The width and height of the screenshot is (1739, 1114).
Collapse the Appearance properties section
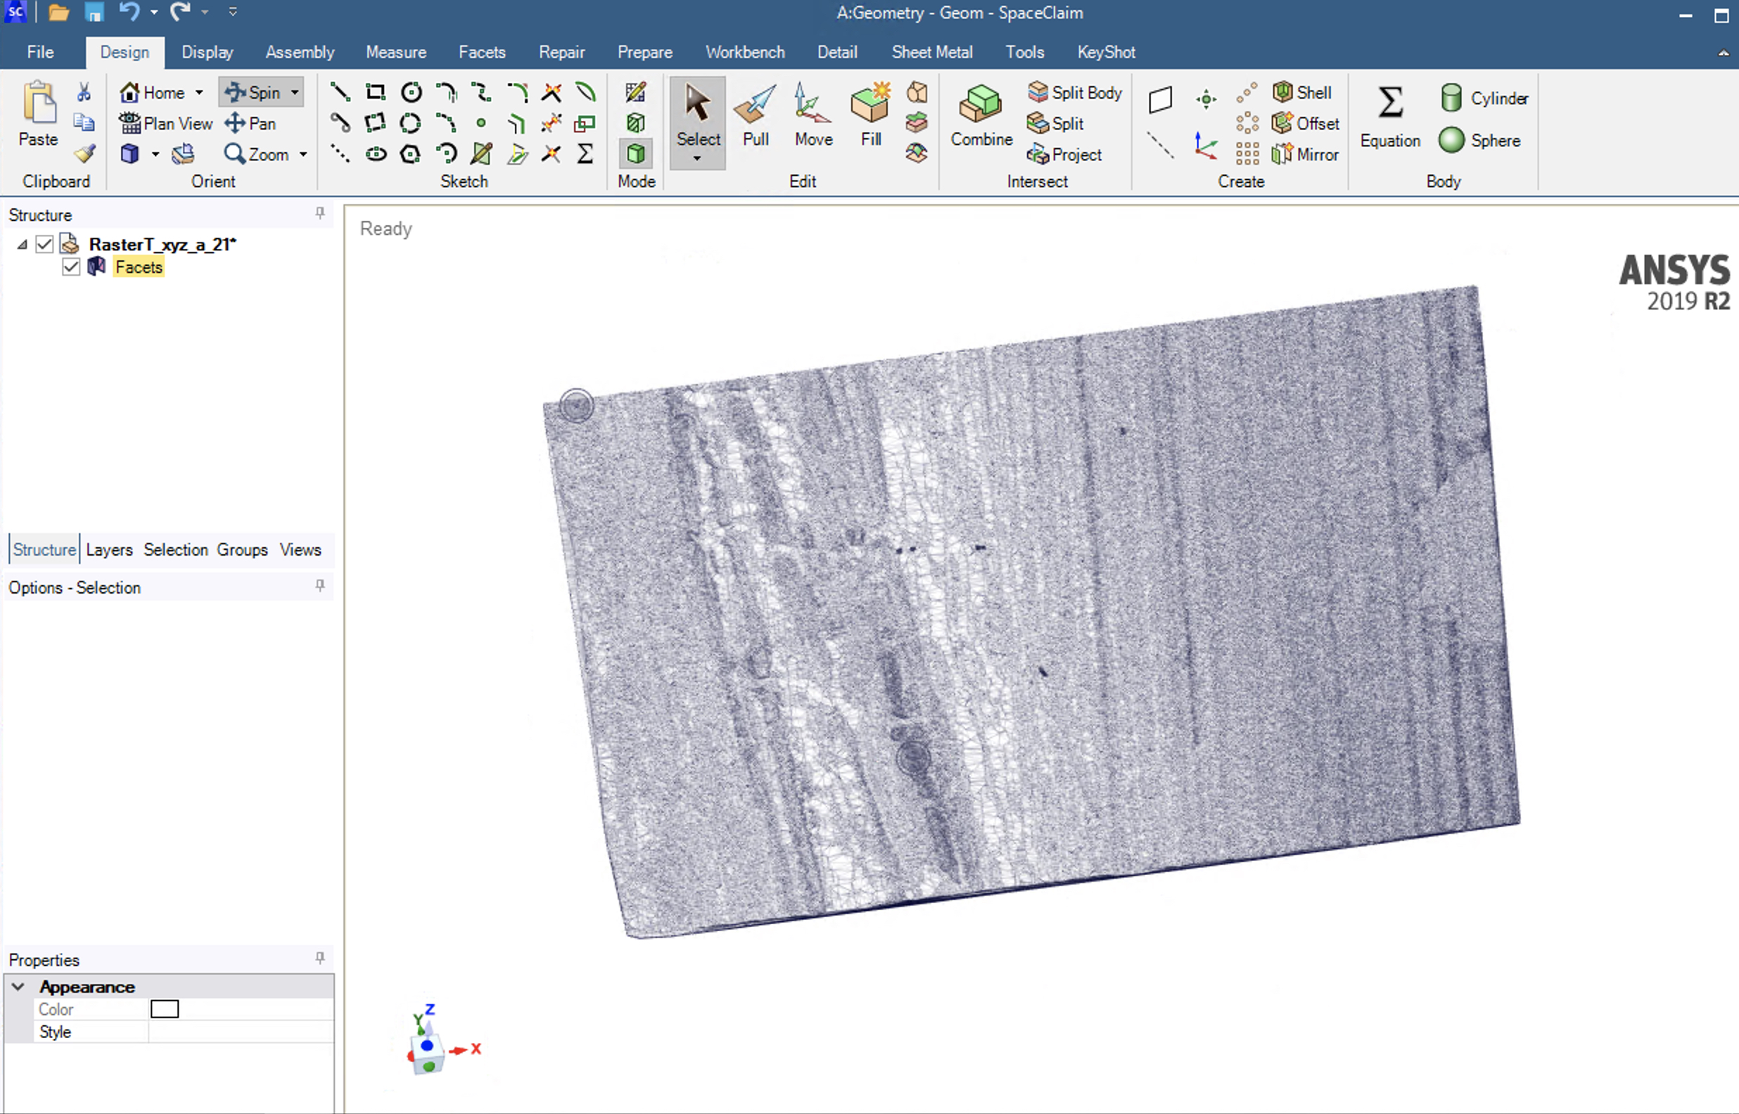click(x=19, y=987)
